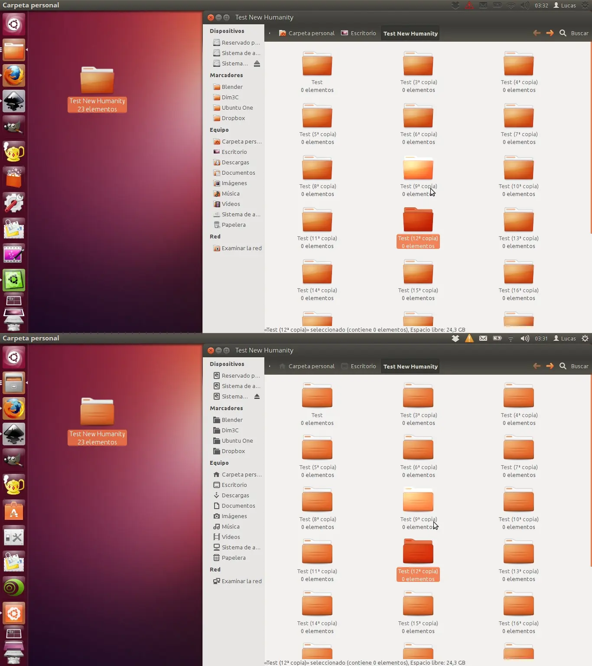This screenshot has width=592, height=666.
Task: Go back using the arrow in the upper file window
Action: click(537, 33)
